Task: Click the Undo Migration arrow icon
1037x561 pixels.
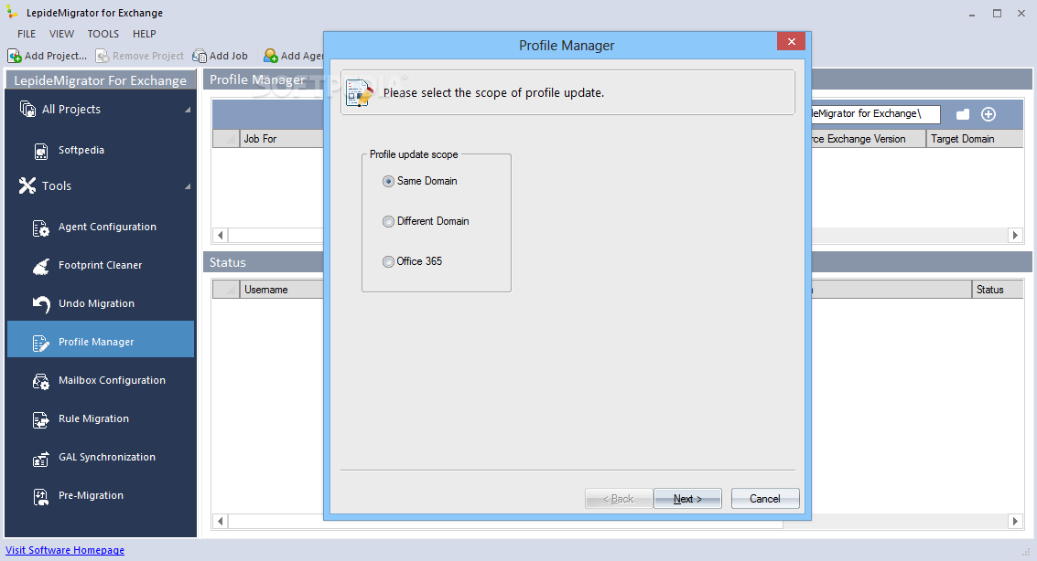Action: click(x=41, y=304)
